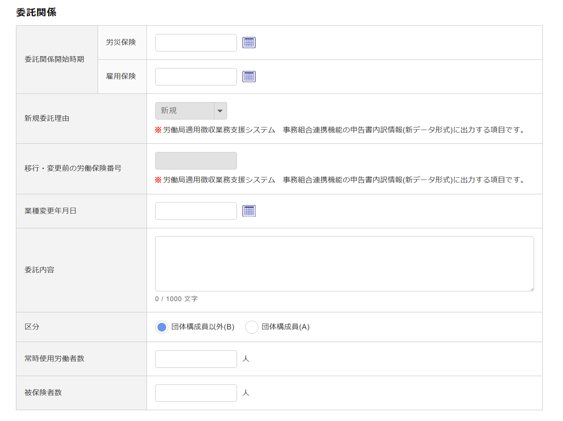Click the 0 / 1000 文字 character counter
Viewport: 563px width, 421px height.
(x=176, y=299)
